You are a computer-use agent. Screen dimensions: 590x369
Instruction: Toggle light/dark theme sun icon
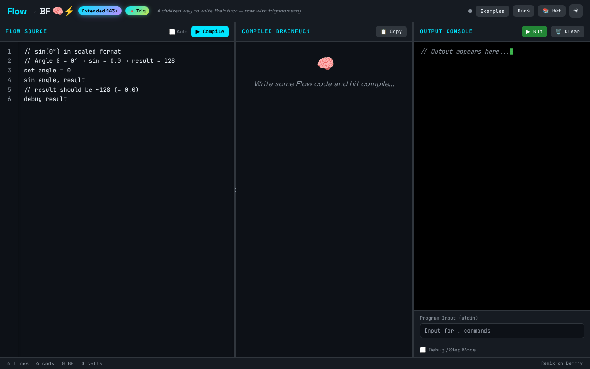click(x=576, y=11)
